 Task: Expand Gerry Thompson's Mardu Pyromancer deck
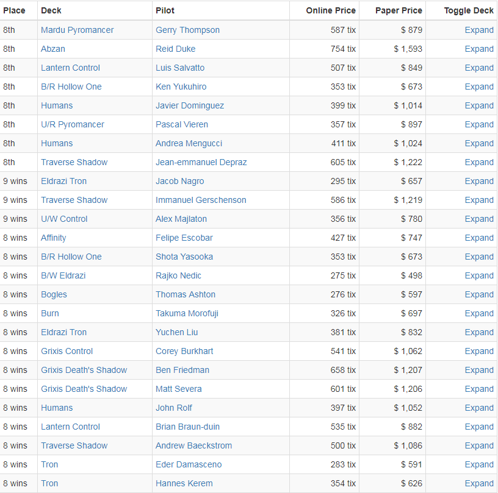(479, 30)
